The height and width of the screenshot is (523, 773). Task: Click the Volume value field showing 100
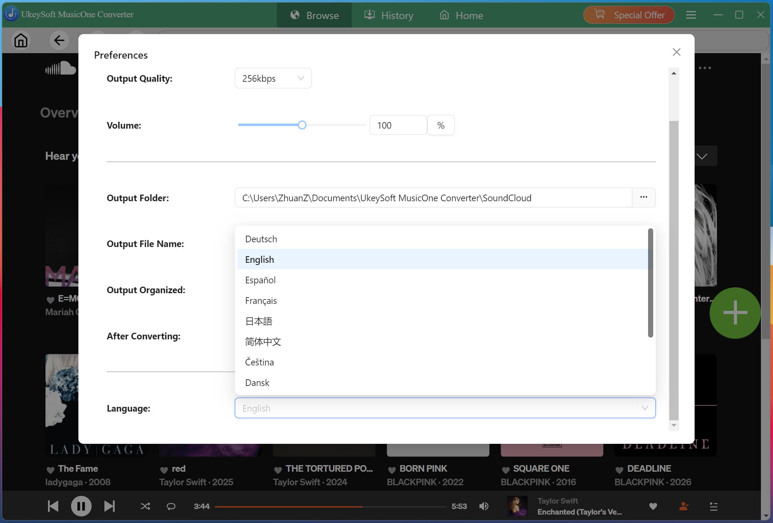[x=398, y=125]
